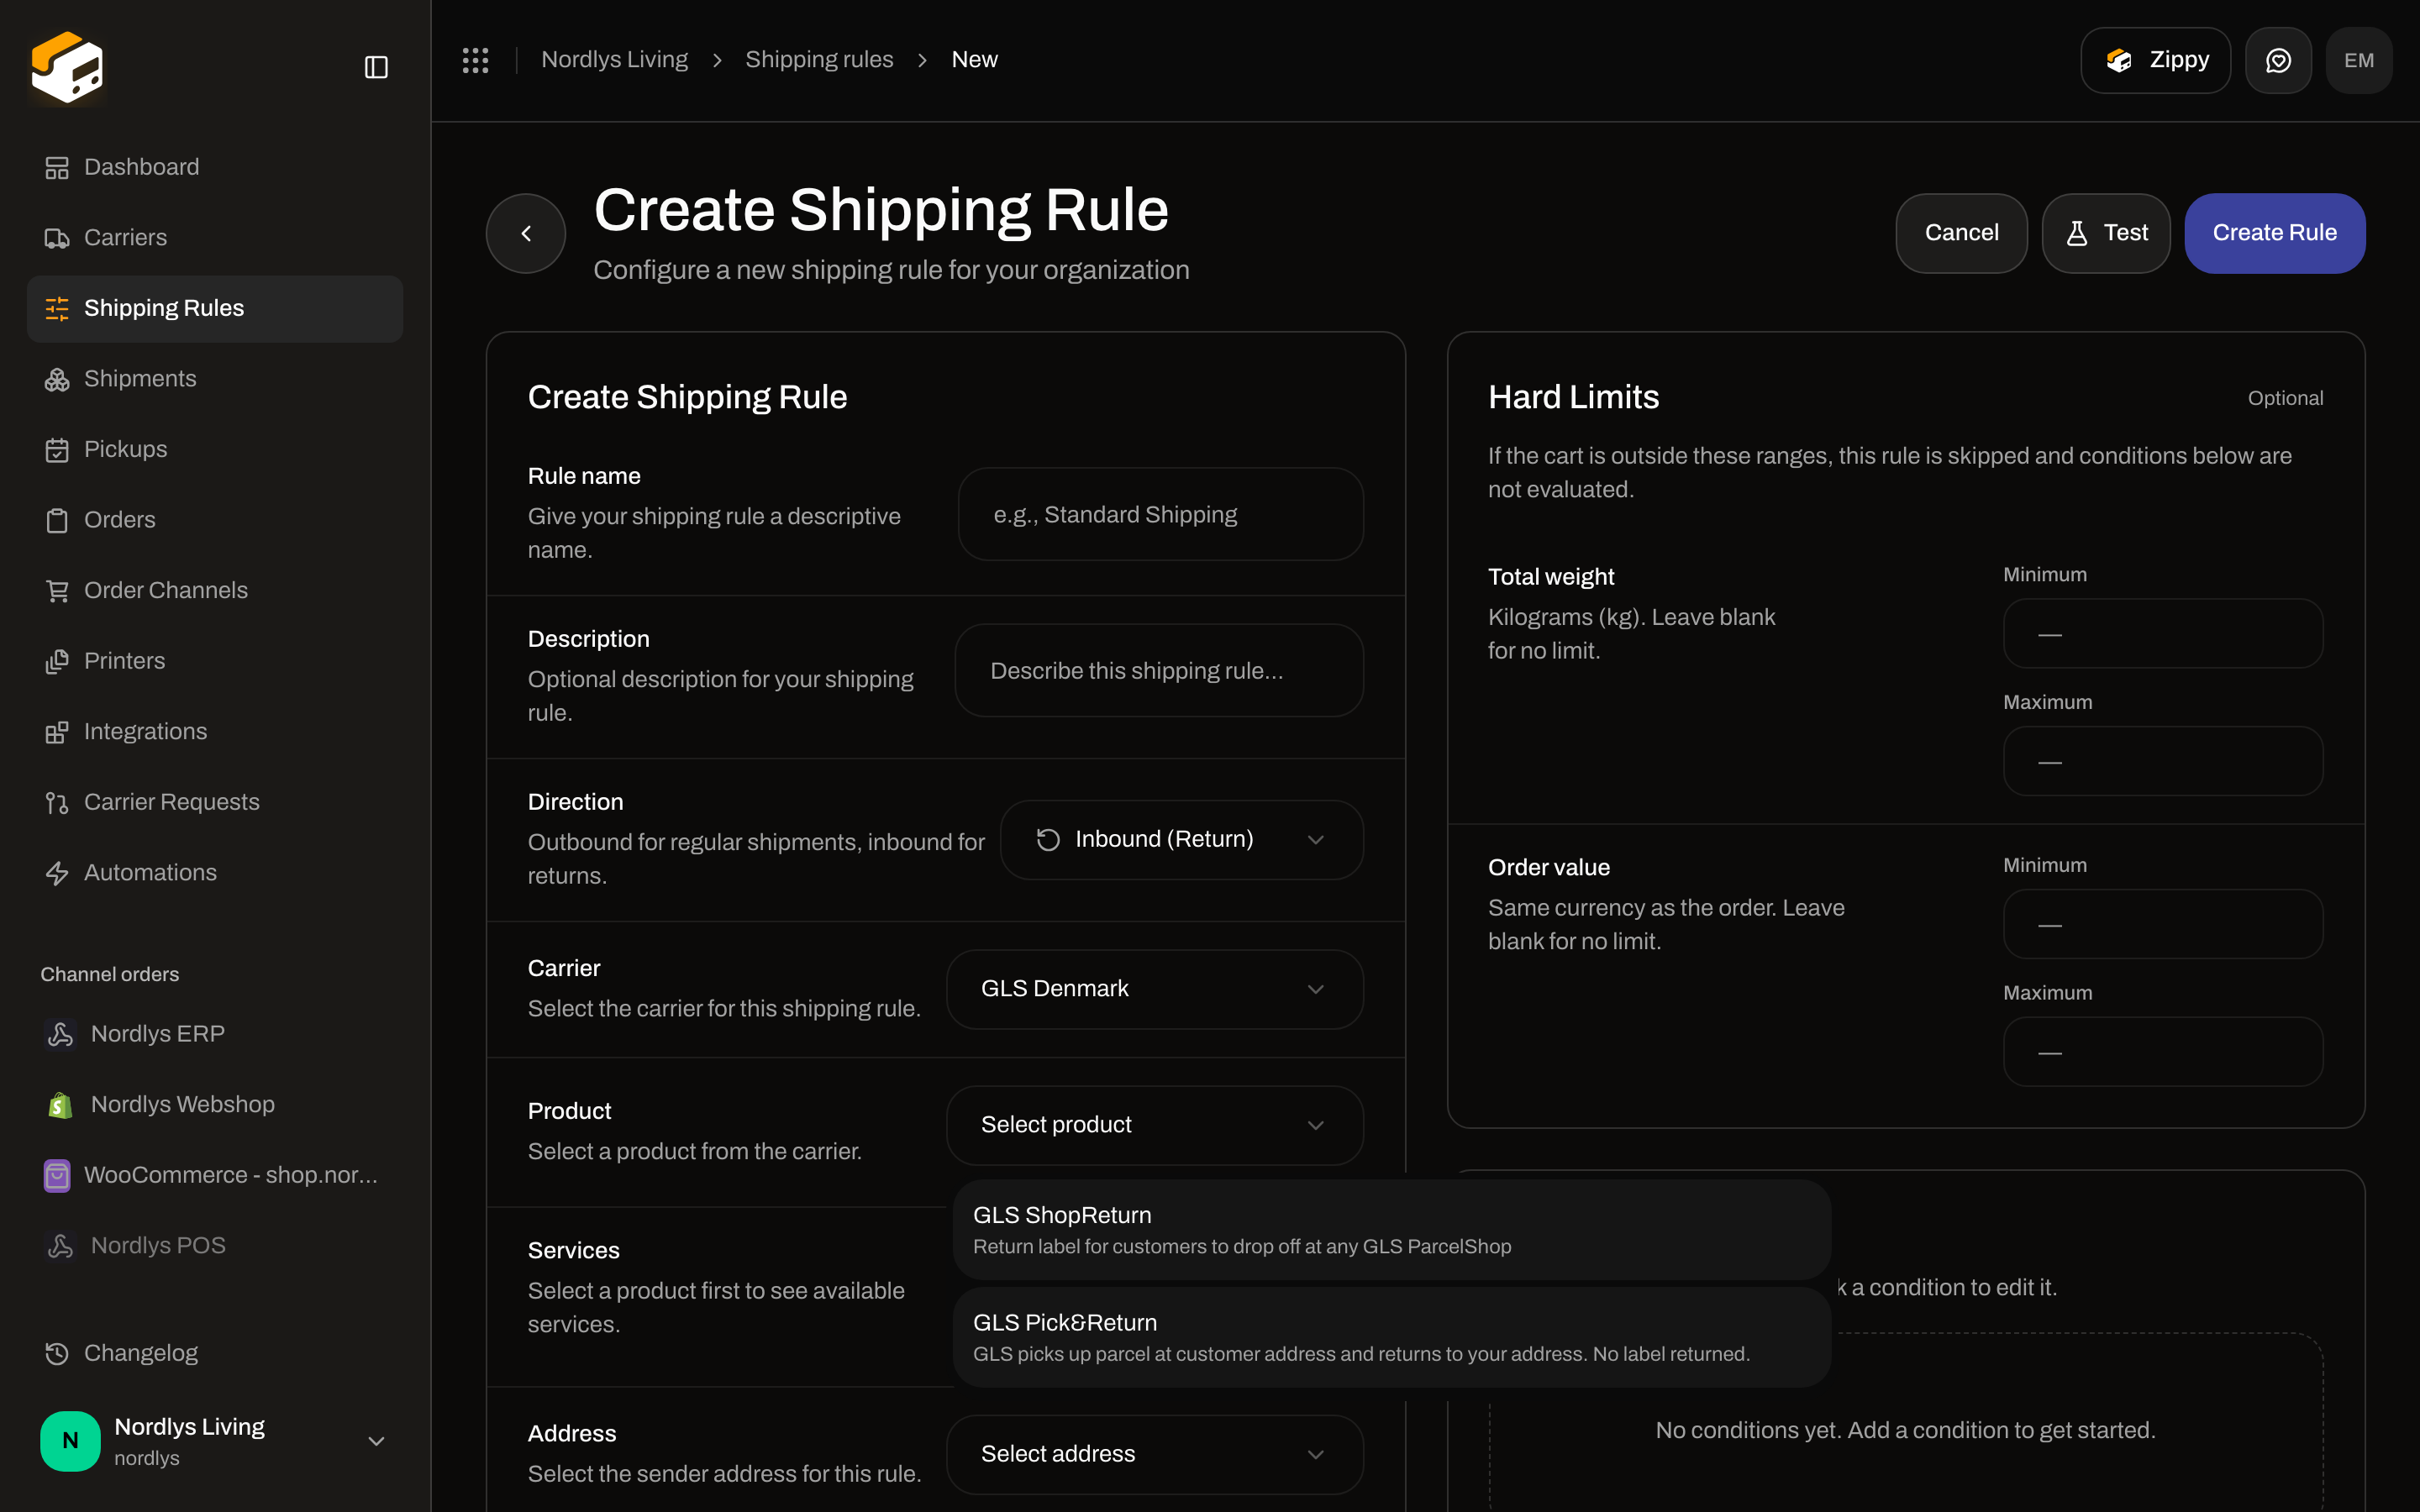Click the Printers icon
2420x1512 pixels.
(x=57, y=661)
